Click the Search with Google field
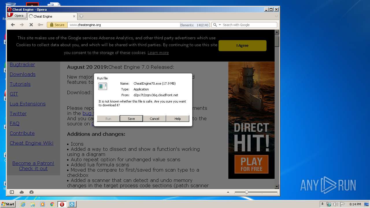This screenshot has height=208, width=370. tap(249, 25)
